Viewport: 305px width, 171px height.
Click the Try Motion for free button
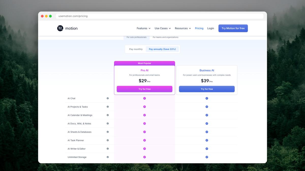click(233, 28)
